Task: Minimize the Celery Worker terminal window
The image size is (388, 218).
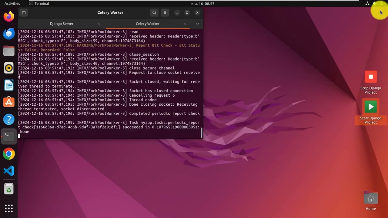Action: point(177,13)
